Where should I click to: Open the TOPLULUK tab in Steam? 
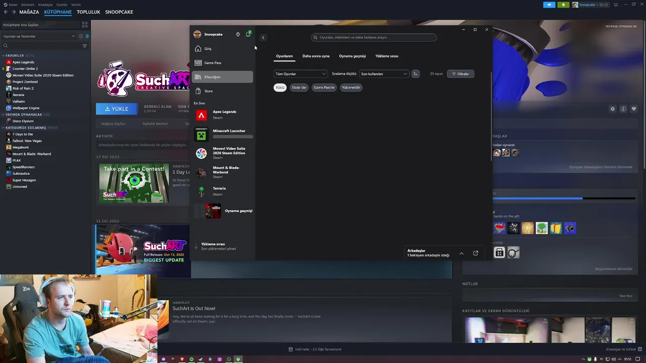click(88, 12)
